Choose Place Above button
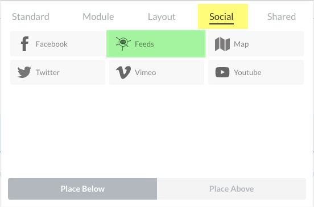 click(x=232, y=189)
